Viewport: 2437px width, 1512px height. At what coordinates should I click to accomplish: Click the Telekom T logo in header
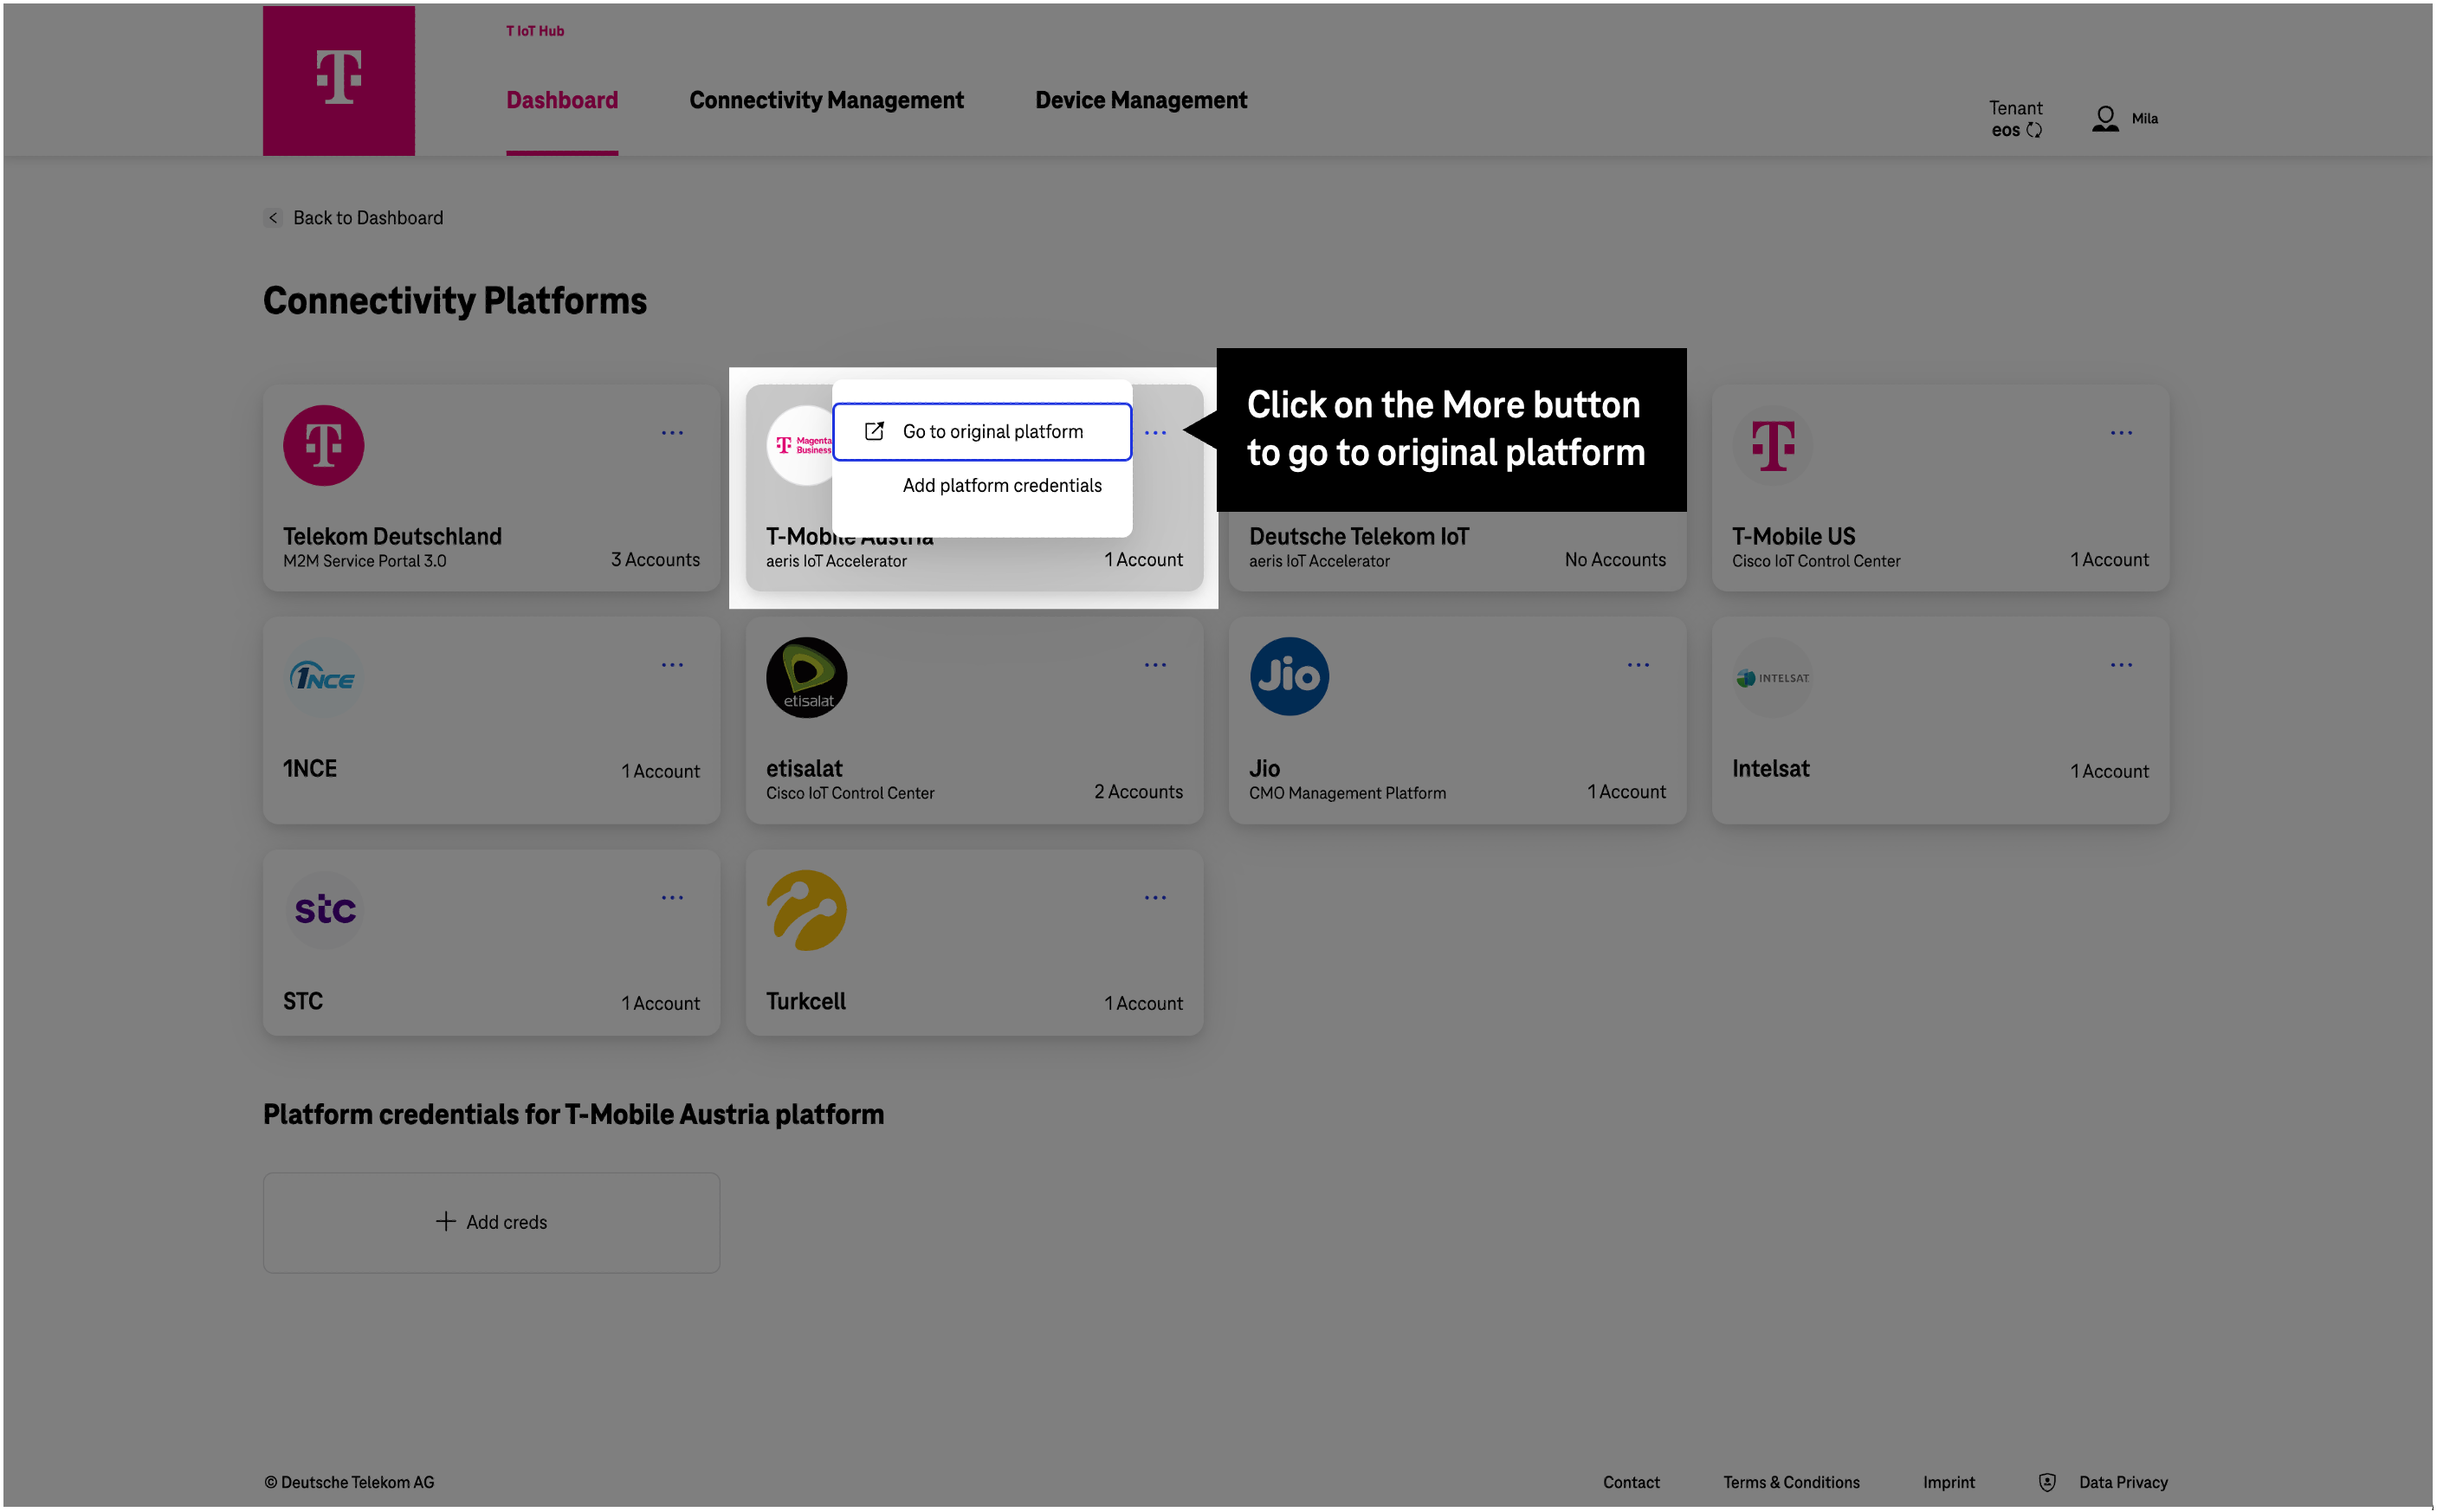338,78
